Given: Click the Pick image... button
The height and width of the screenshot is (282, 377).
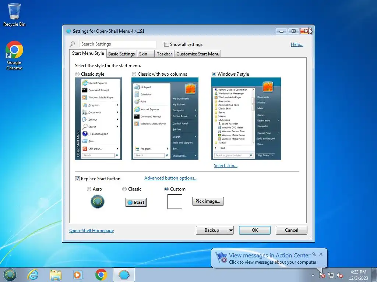Looking at the screenshot, I should pos(208,201).
